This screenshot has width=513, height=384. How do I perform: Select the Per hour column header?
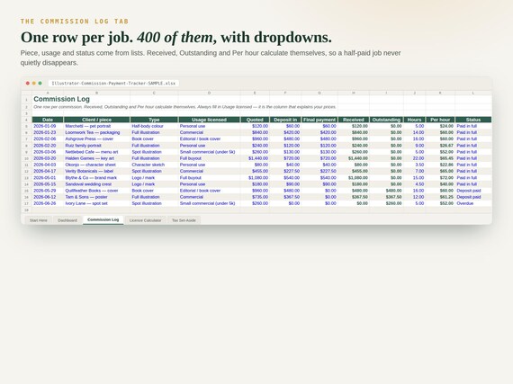(x=440, y=120)
